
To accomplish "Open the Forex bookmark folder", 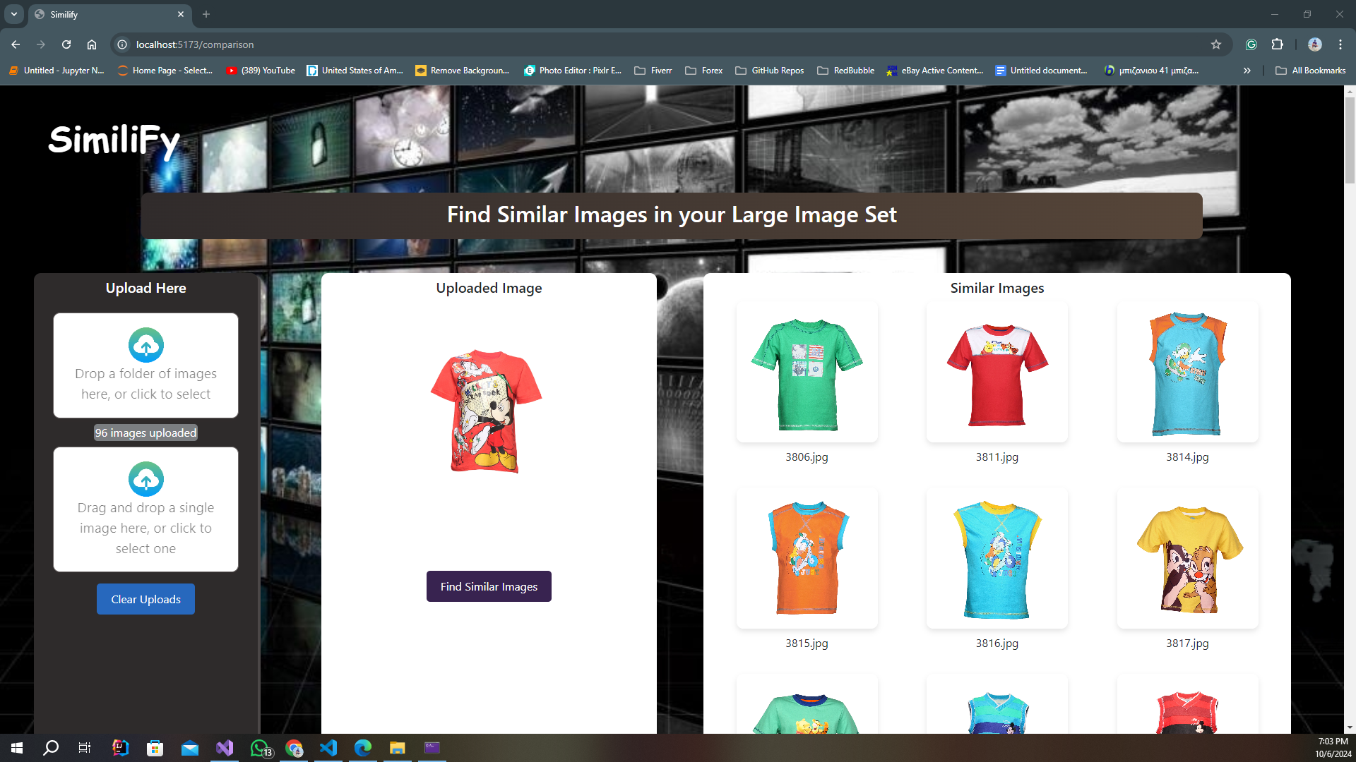I will tap(704, 71).
